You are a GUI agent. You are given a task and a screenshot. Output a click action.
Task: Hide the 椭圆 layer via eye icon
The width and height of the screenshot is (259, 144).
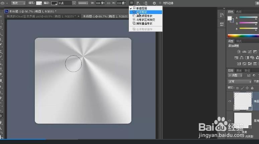(230, 101)
